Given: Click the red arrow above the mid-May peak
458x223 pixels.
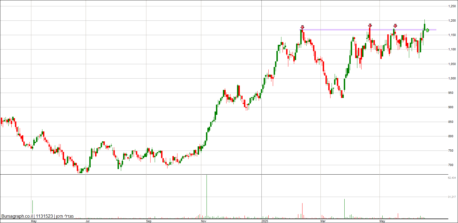Looking at the screenshot, I should point(395,26).
